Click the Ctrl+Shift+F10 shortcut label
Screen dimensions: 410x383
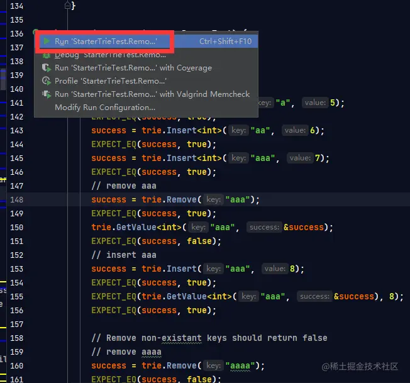pyautogui.click(x=225, y=42)
